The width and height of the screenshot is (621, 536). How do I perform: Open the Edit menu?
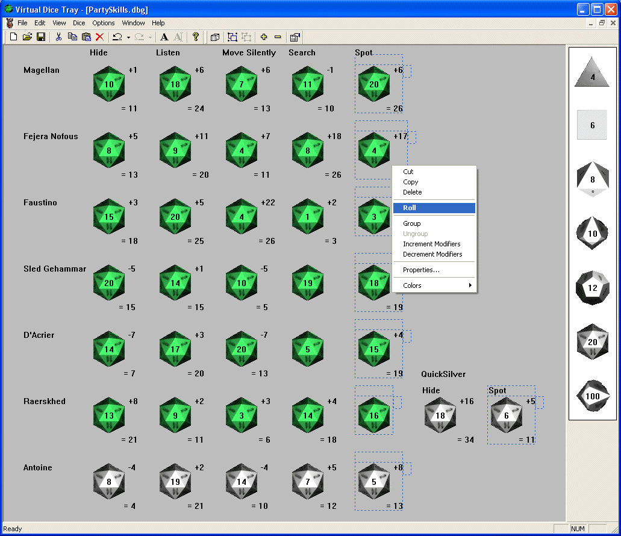[x=40, y=23]
